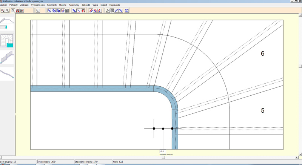
Task: Click the gray staircase plan icon next to the red one
Action: click(22, 11)
